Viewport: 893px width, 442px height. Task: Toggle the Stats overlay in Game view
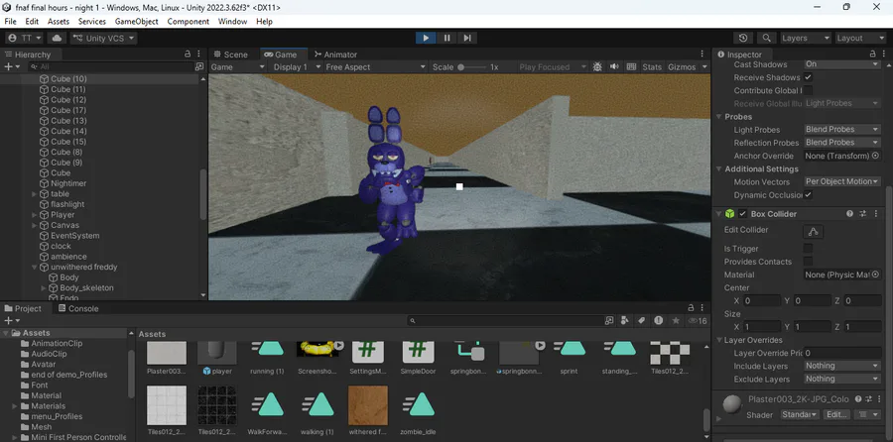point(652,67)
